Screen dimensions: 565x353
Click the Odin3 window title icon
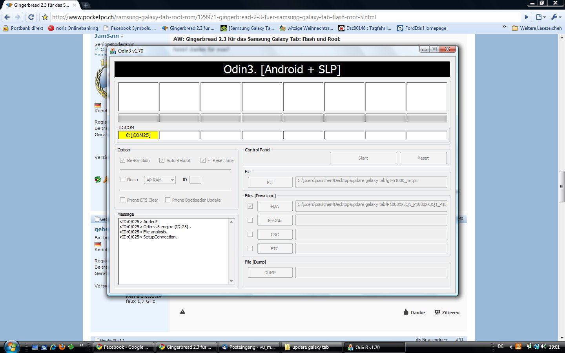tap(113, 51)
